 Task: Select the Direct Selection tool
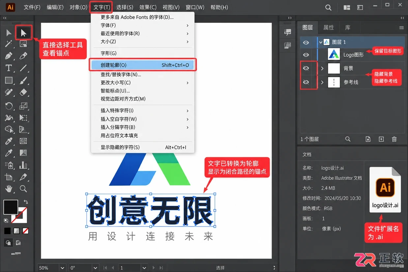[x=23, y=33]
